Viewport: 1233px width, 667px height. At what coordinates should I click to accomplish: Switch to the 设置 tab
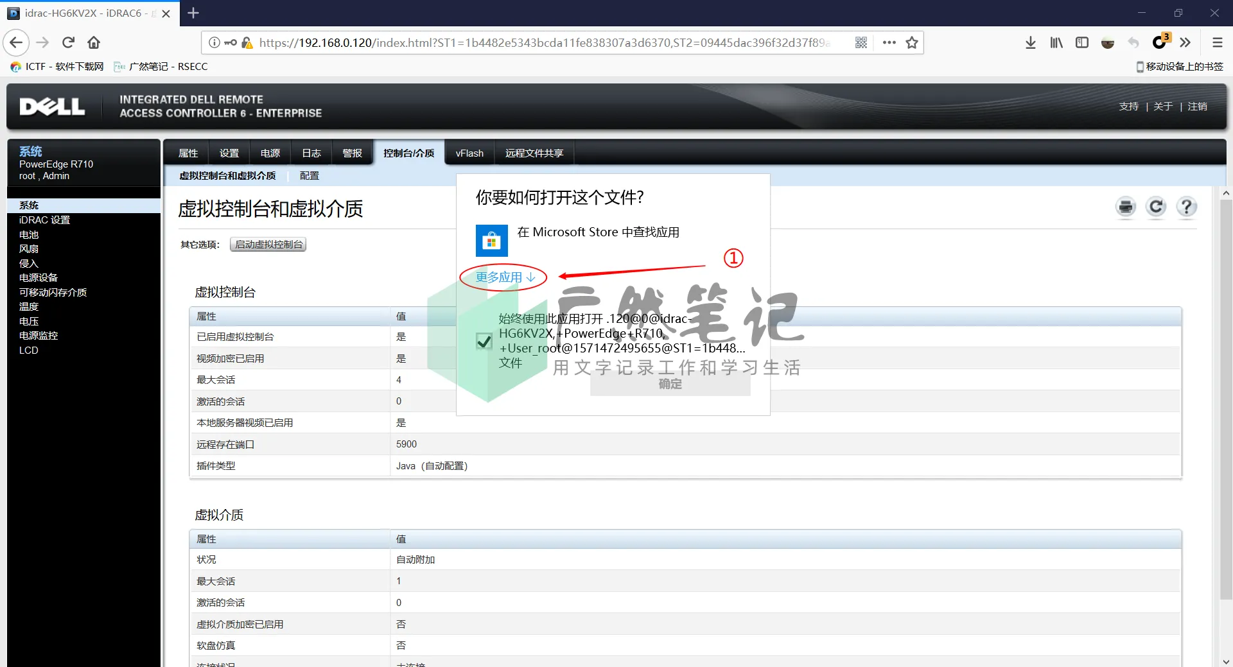click(229, 153)
